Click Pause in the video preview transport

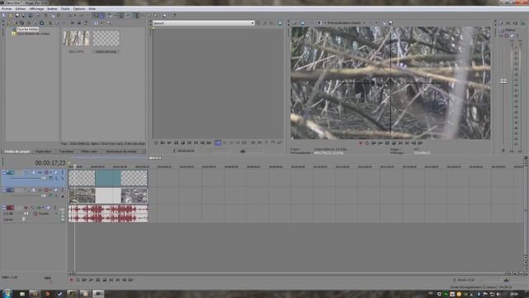point(387,143)
